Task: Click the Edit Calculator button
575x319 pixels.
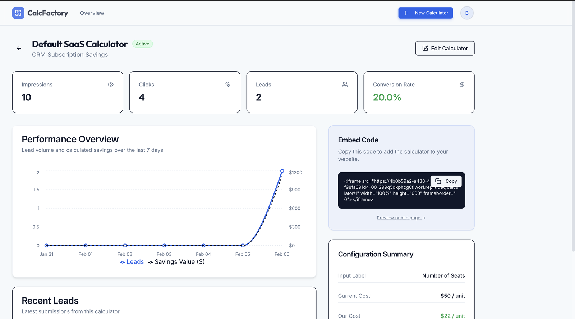Action: click(445, 48)
